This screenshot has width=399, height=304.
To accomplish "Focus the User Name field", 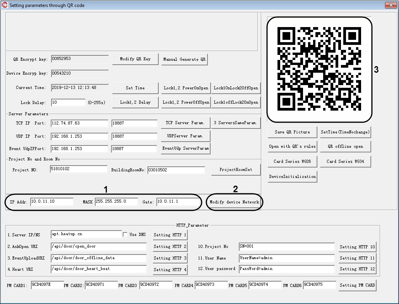I will click(x=287, y=258).
